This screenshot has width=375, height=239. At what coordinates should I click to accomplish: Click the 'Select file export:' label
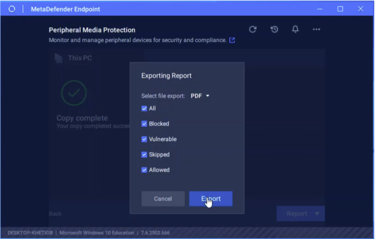click(163, 96)
